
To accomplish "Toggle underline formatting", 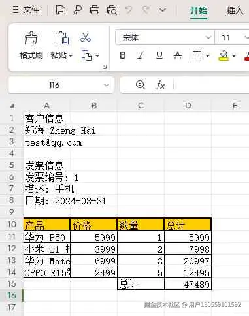I will pyautogui.click(x=159, y=55).
